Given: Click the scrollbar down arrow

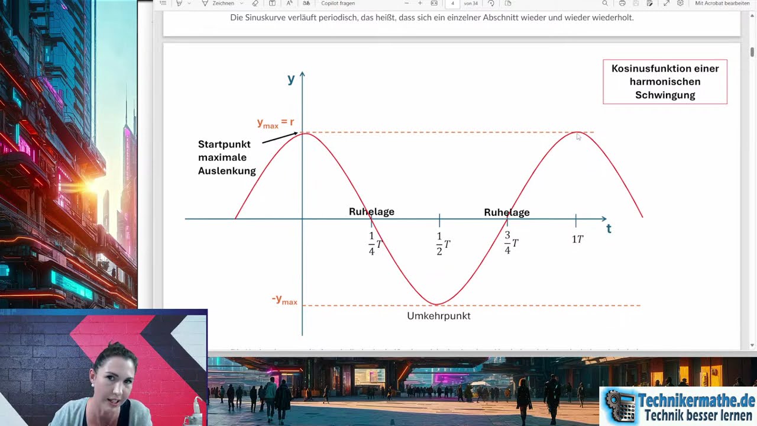Looking at the screenshot, I should 752,345.
